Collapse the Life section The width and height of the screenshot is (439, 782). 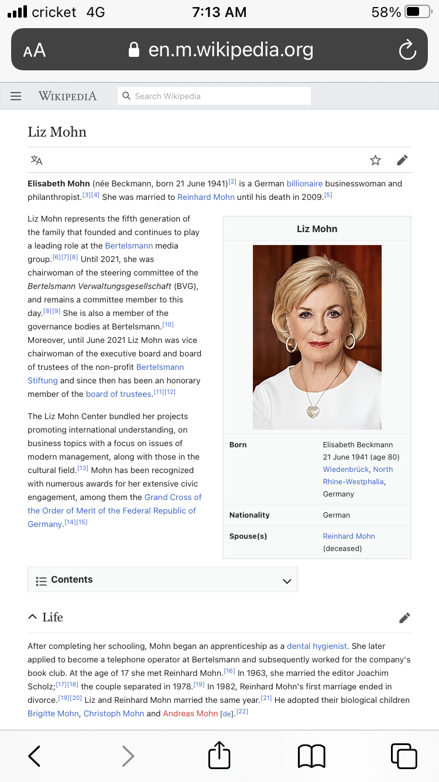(33, 617)
